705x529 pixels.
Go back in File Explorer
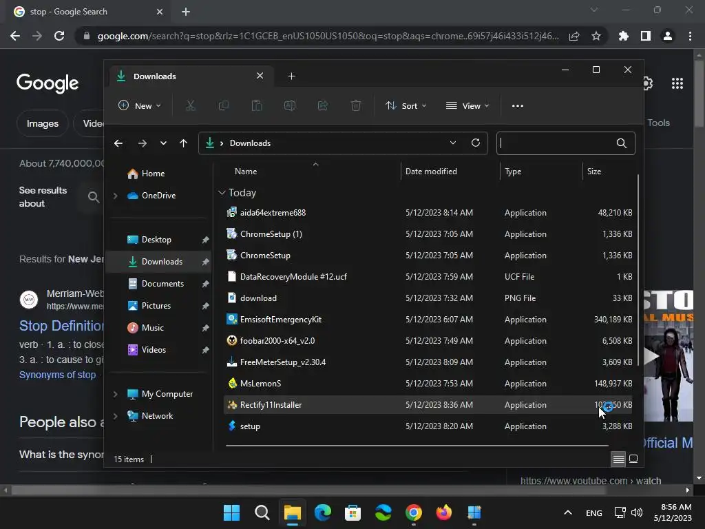tap(118, 143)
